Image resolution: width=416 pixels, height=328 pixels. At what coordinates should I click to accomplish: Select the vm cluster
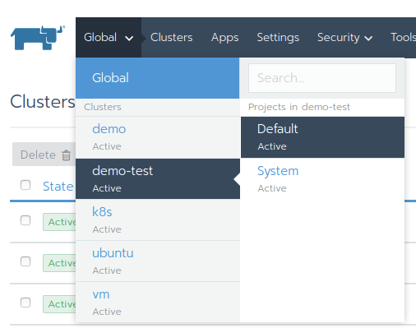[x=158, y=302]
